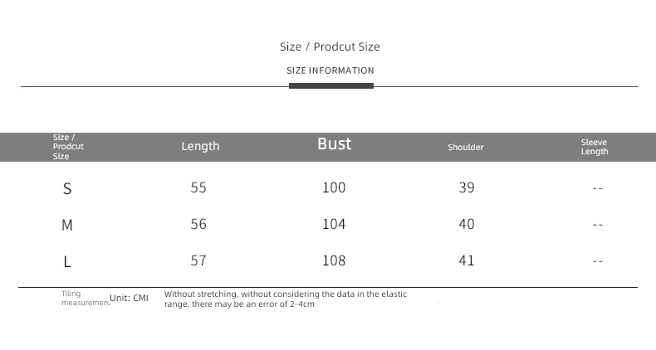Click the Bust column header

point(335,143)
